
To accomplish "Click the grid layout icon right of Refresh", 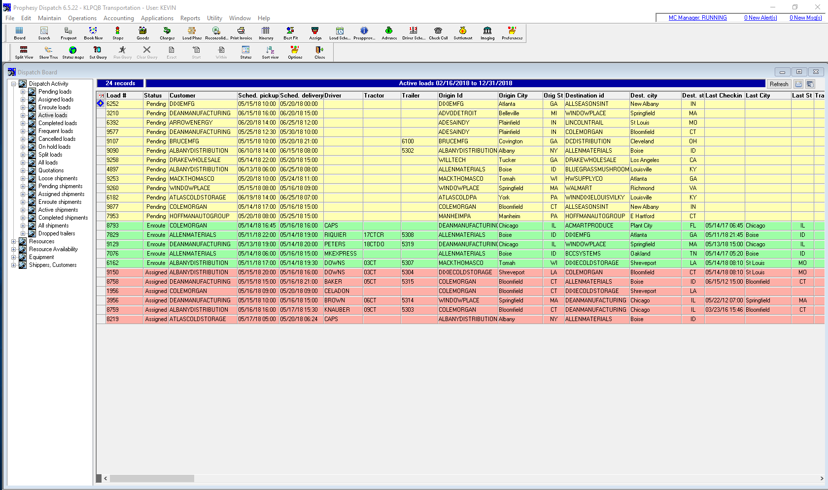I will pyautogui.click(x=810, y=84).
